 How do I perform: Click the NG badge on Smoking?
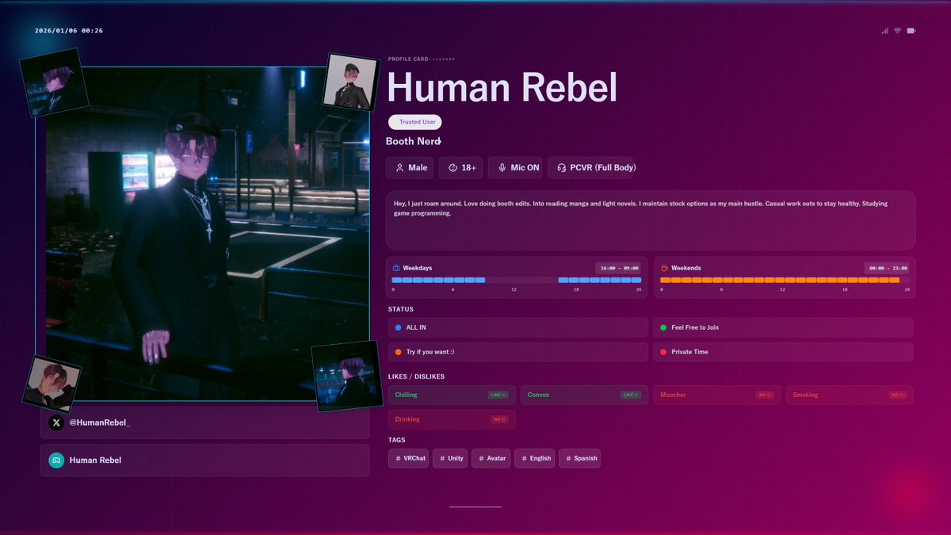tap(897, 395)
